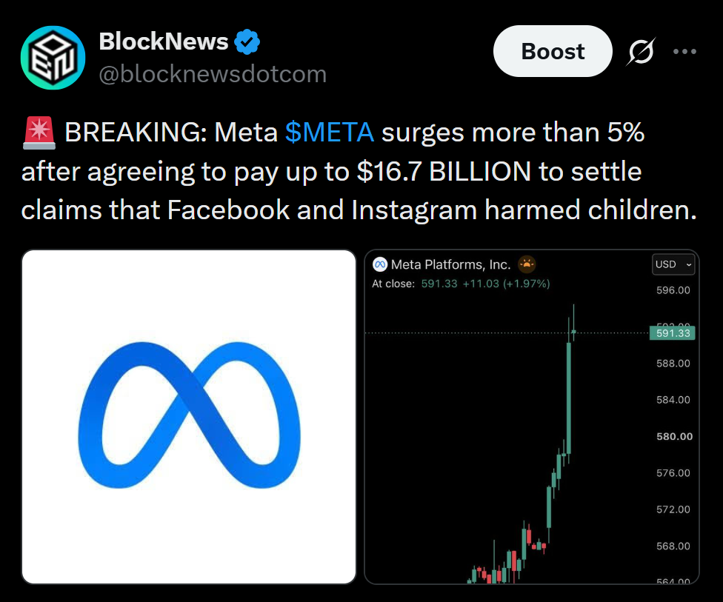Open the @blocknewsdotcom handle
Viewport: 723px width, 602px height.
(x=213, y=74)
